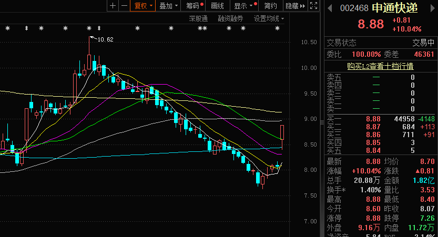Click the 金额 value 1.82亿
This screenshot has width=438, height=237.
point(424,180)
